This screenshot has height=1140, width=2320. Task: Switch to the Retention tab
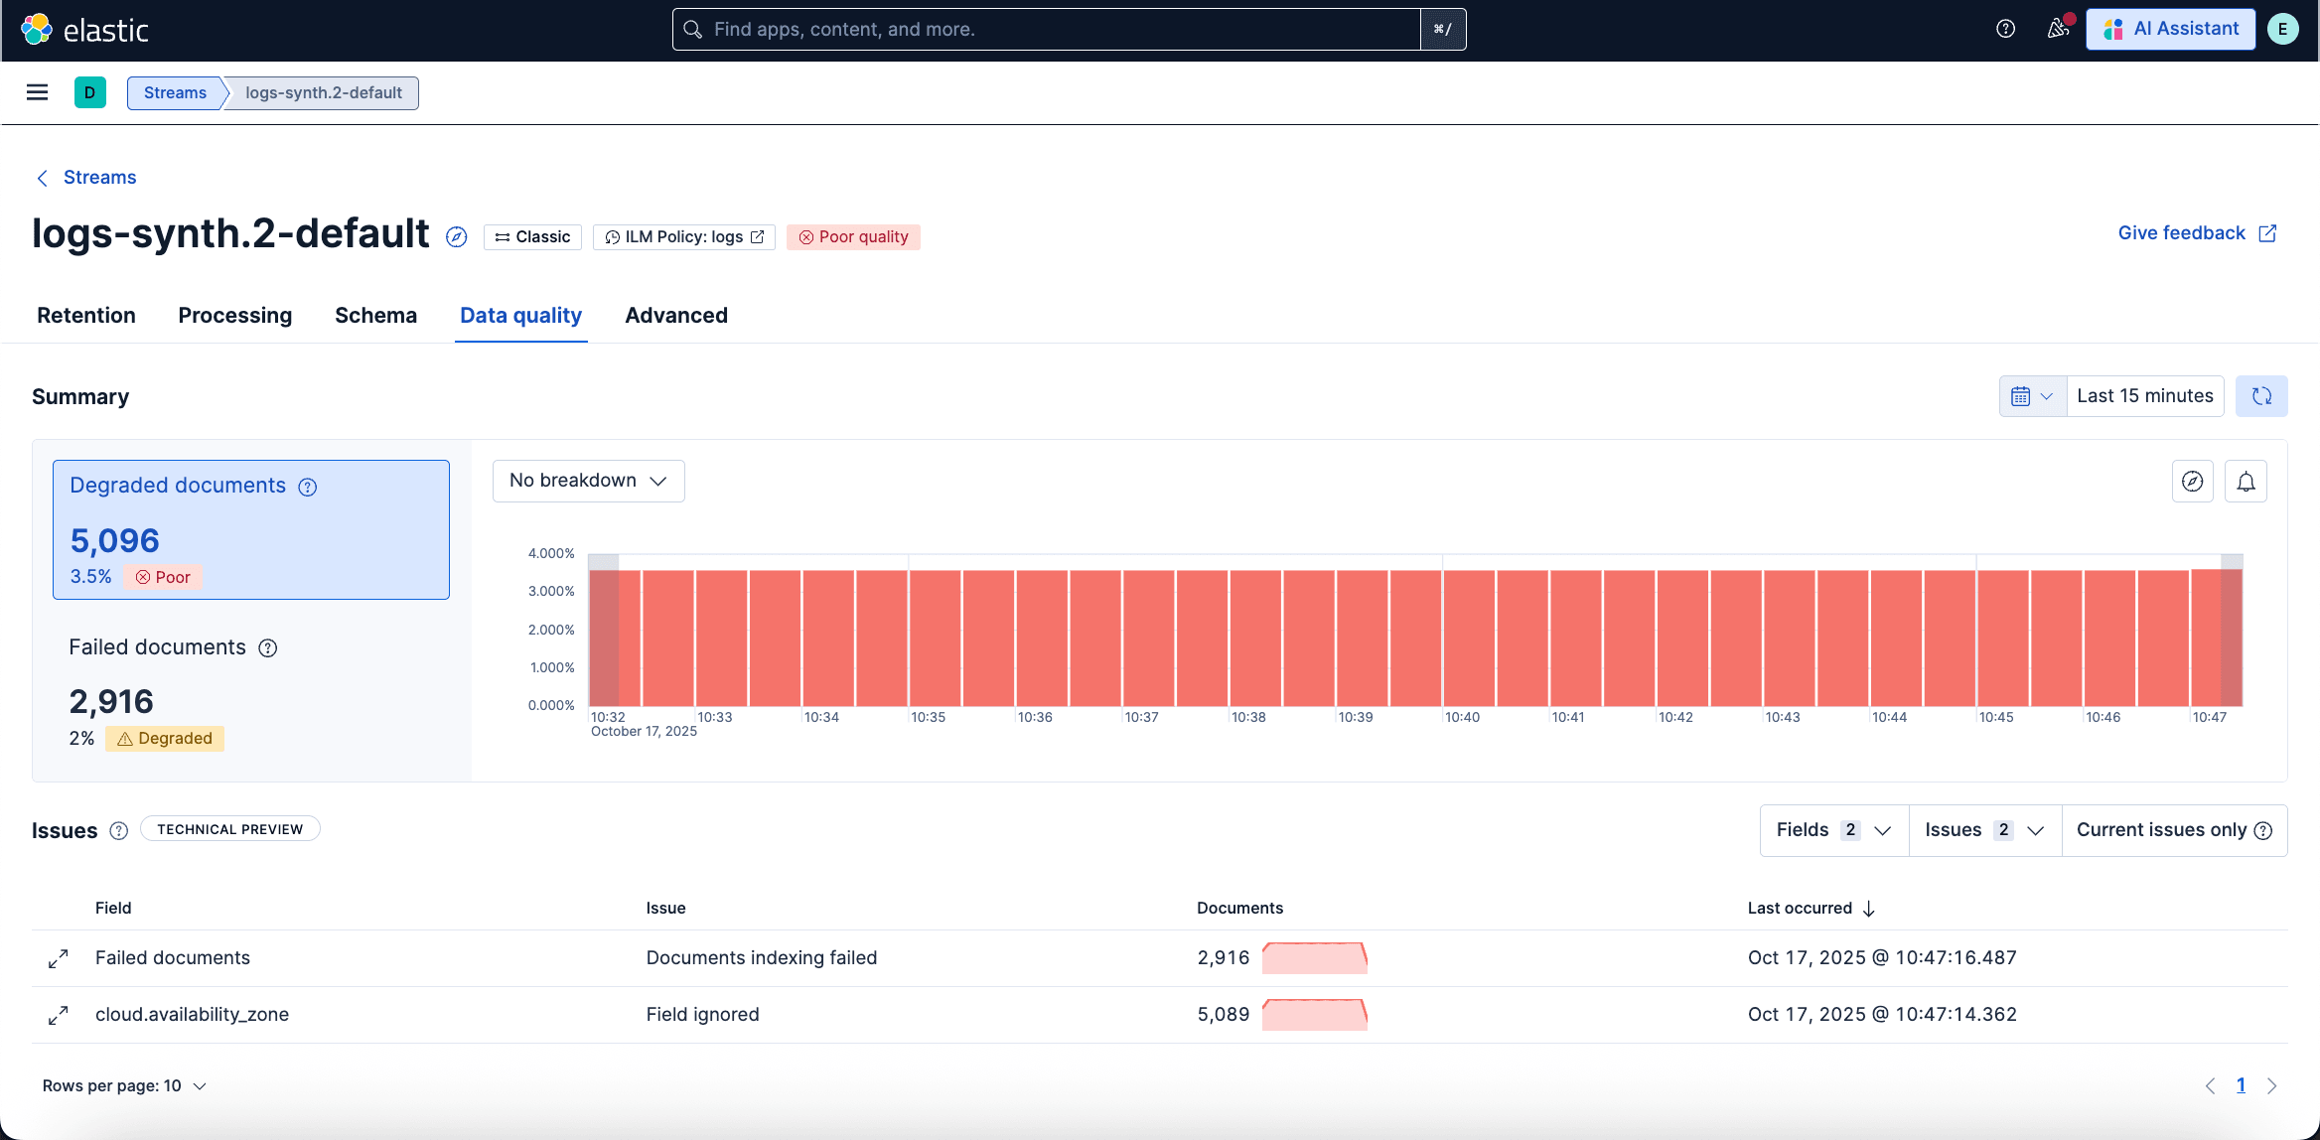click(x=86, y=315)
